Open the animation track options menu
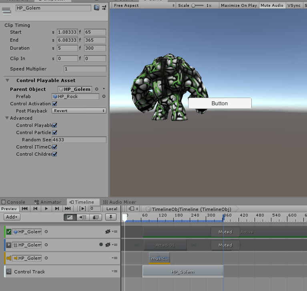The width and height of the screenshot is (307, 291). coord(115,245)
